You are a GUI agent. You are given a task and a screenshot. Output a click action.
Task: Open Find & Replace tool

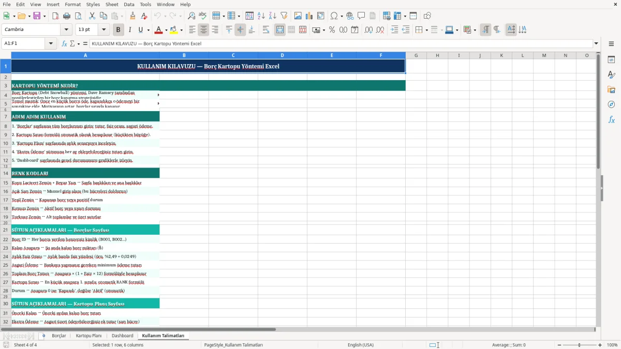[191, 16]
